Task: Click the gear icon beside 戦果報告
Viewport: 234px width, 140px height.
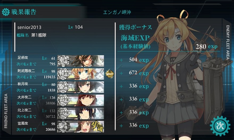Action: pos(6,12)
